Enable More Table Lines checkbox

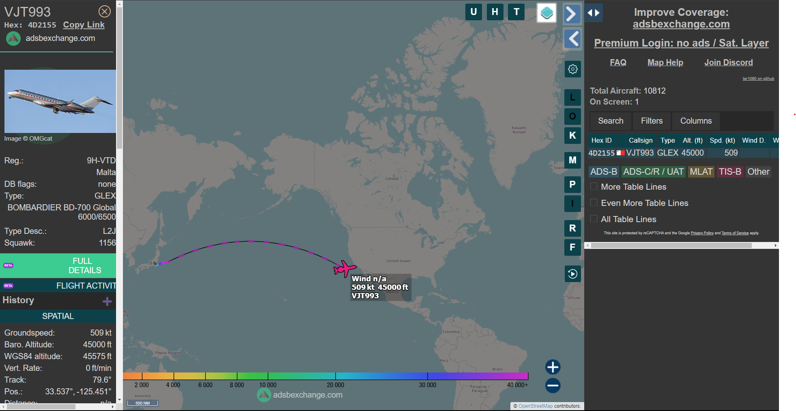594,186
